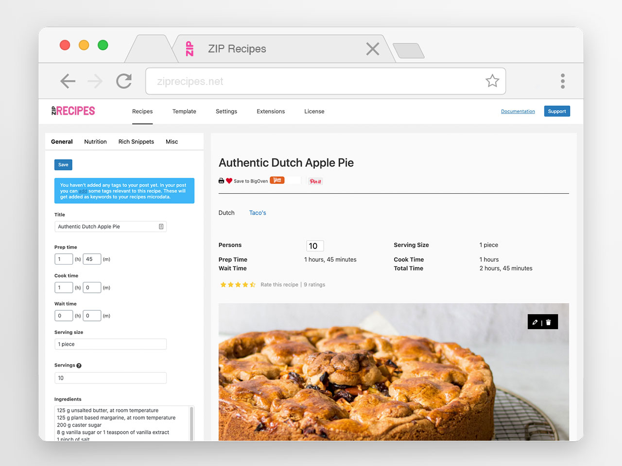Click the green maximize window button

(103, 45)
